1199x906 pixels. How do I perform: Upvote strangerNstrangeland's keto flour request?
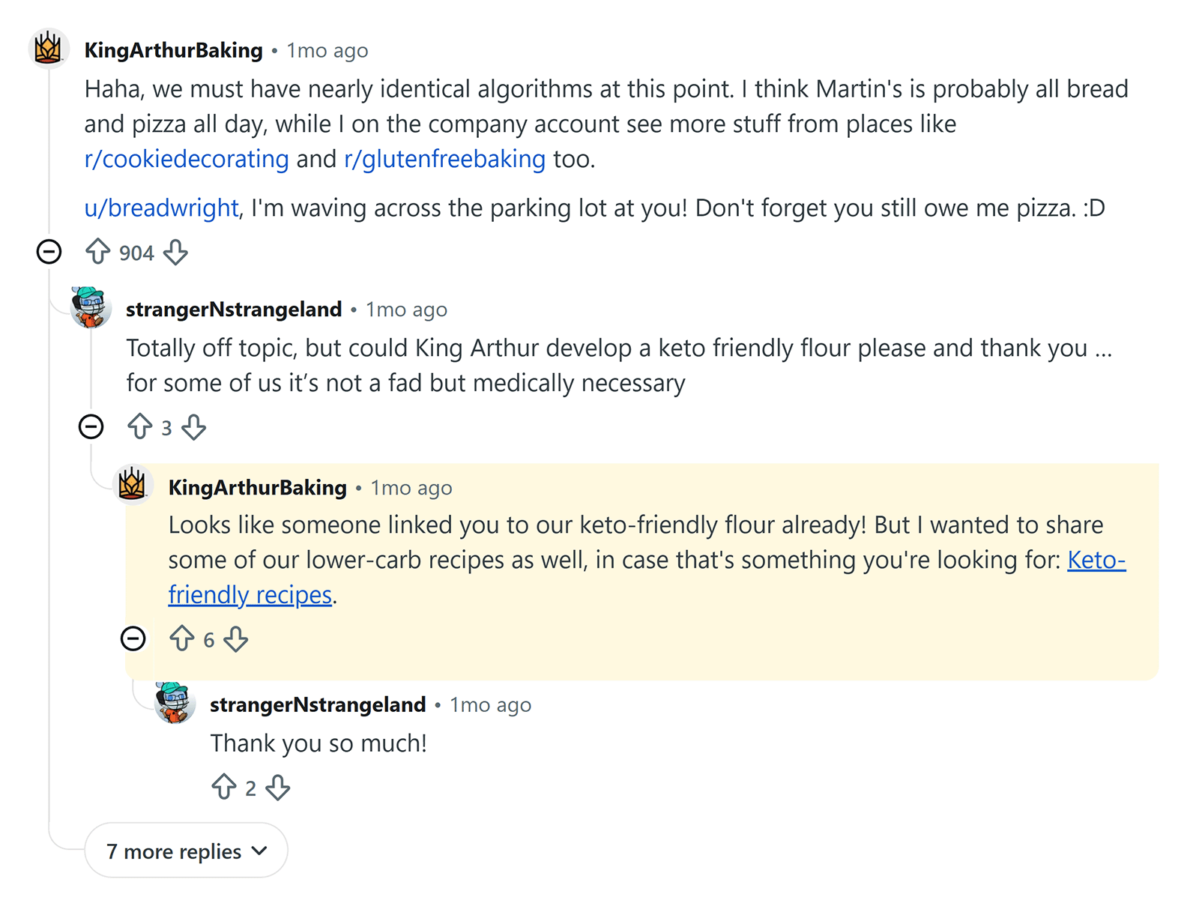click(x=139, y=427)
